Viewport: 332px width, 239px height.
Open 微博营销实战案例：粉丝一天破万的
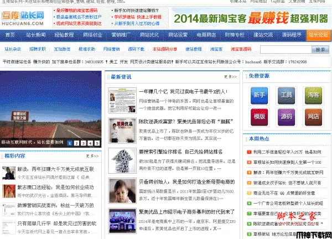pos(56,205)
